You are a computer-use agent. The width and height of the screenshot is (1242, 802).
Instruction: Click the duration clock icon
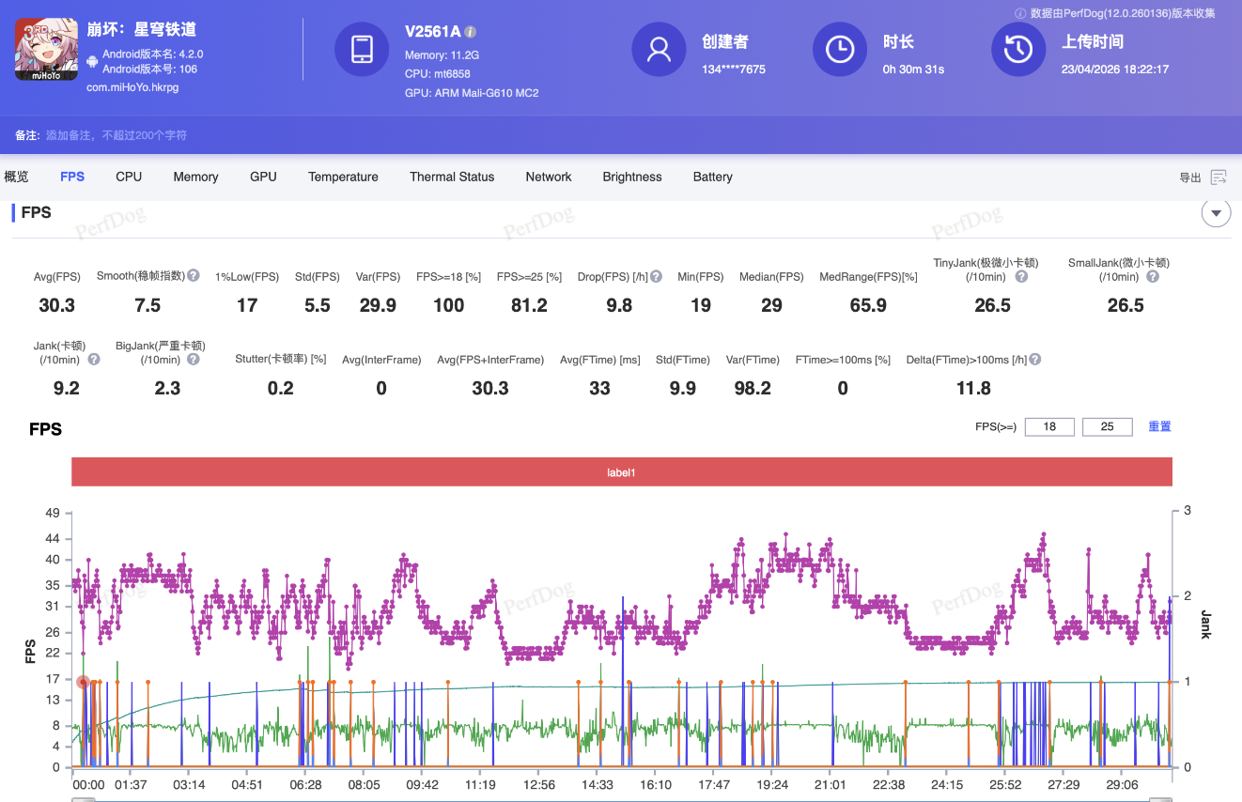839,50
